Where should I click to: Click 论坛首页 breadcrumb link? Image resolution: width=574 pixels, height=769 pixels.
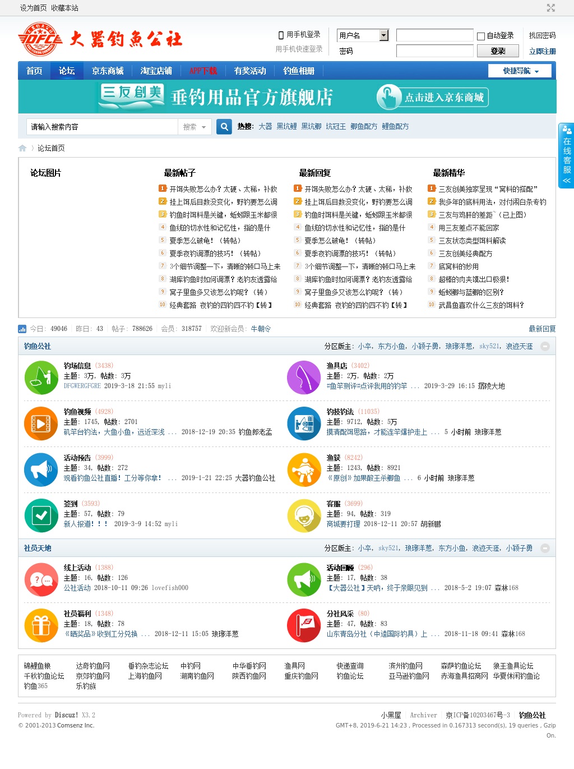click(x=51, y=148)
